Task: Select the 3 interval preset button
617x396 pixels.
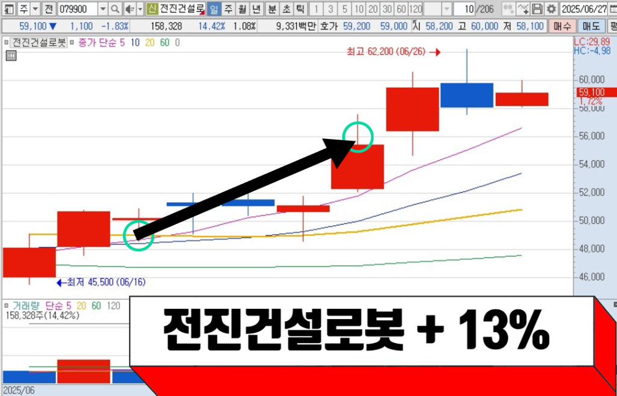Action: [x=331, y=8]
